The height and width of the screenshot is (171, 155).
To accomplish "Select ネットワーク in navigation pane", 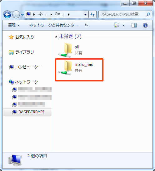I will (27, 82).
